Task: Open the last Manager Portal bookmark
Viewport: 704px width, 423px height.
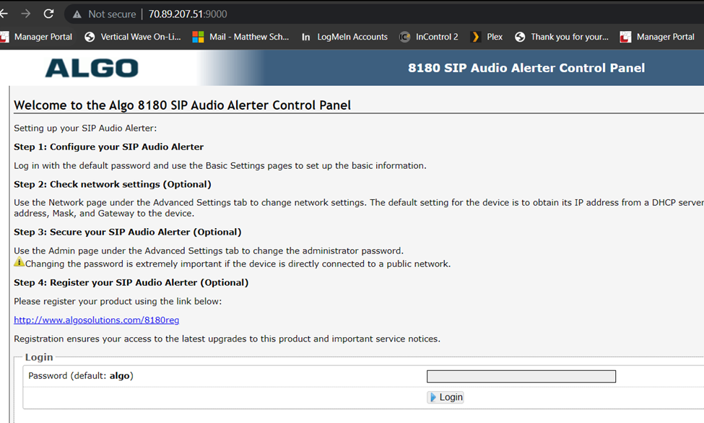Action: point(657,37)
